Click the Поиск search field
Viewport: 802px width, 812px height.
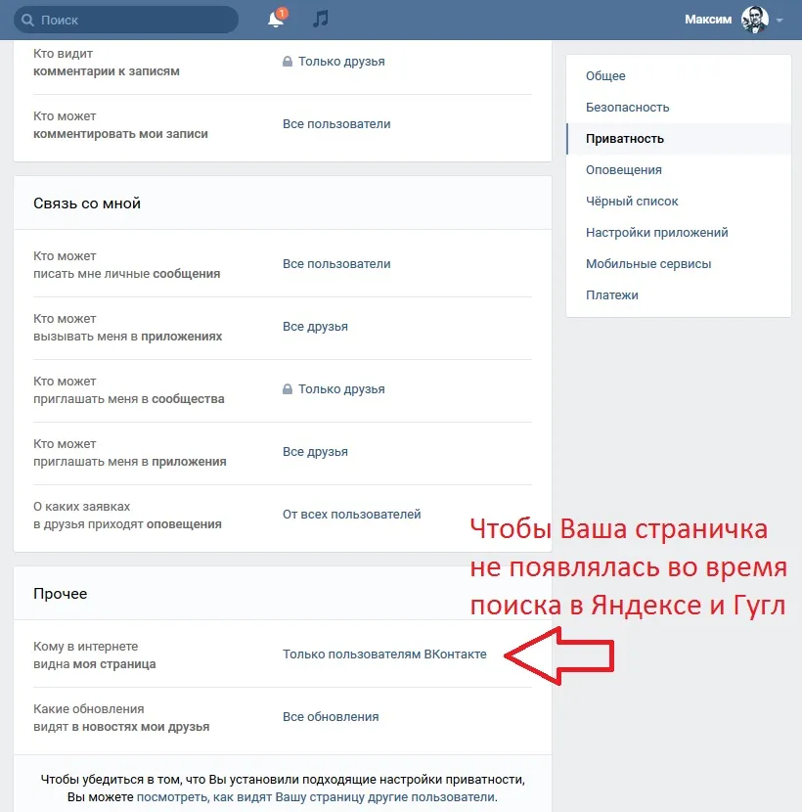click(x=126, y=20)
